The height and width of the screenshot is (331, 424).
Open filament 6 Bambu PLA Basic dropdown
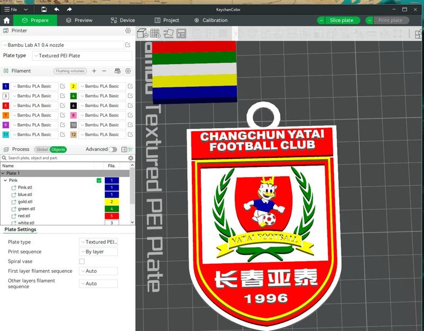[x=102, y=105]
